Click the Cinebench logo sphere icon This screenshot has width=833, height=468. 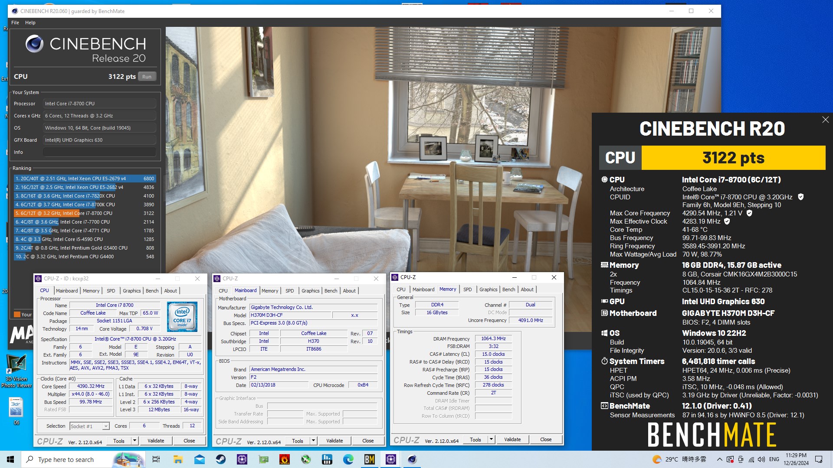pos(34,44)
